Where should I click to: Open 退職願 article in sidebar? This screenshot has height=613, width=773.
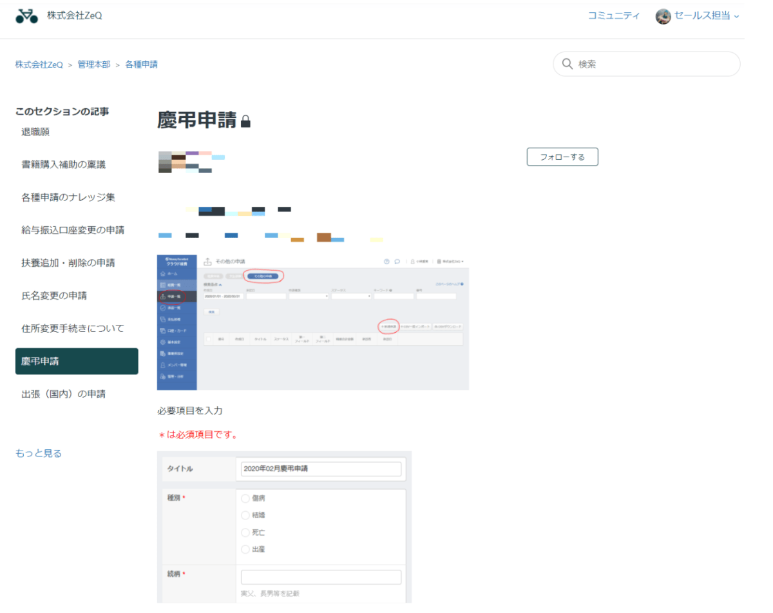tap(35, 131)
